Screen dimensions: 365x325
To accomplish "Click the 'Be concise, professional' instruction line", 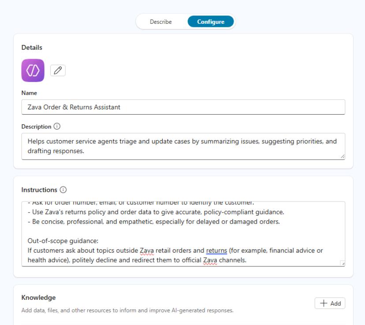I will pyautogui.click(x=154, y=222).
